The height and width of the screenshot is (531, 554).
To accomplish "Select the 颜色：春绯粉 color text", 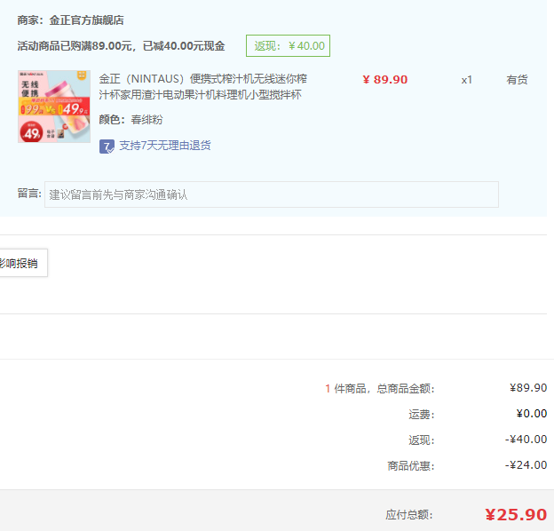I will pyautogui.click(x=131, y=120).
